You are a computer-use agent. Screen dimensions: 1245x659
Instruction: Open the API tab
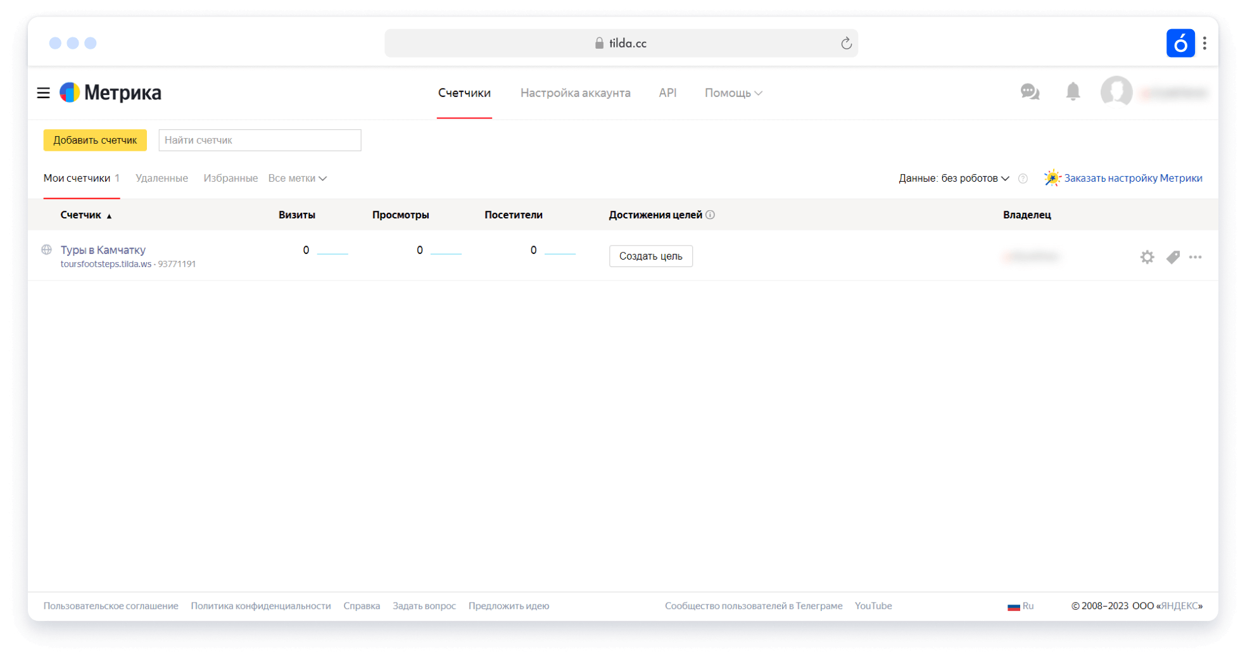[667, 93]
